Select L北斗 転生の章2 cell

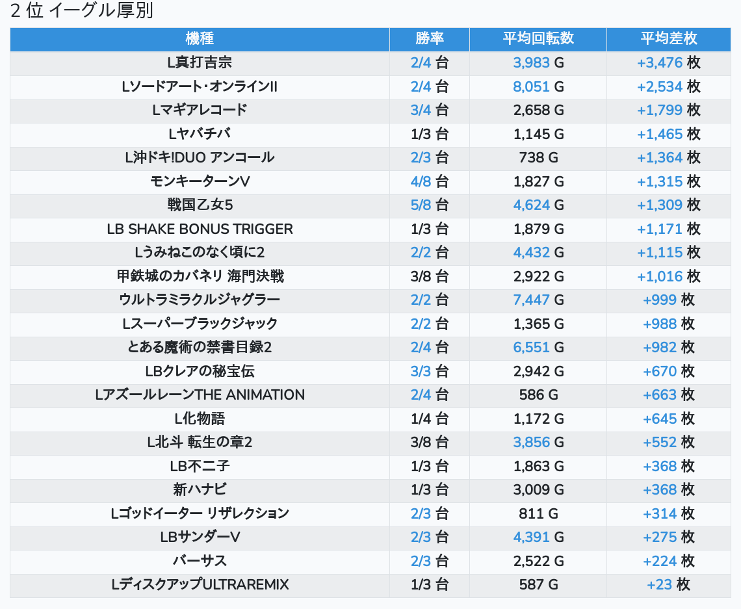[x=200, y=443]
